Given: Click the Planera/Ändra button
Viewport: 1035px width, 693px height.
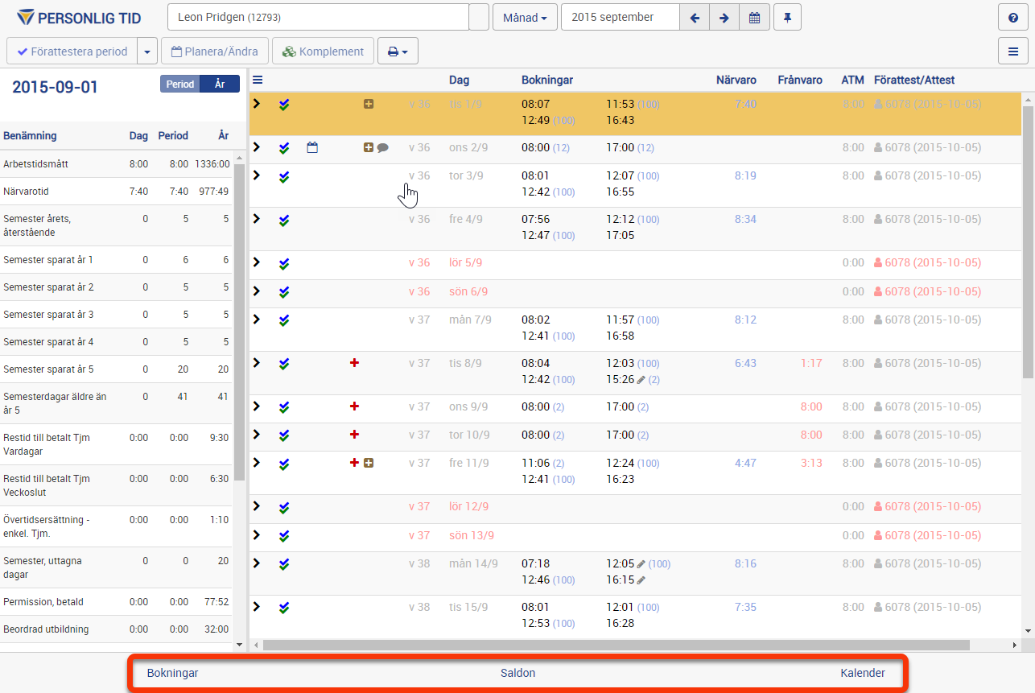Looking at the screenshot, I should click(215, 52).
